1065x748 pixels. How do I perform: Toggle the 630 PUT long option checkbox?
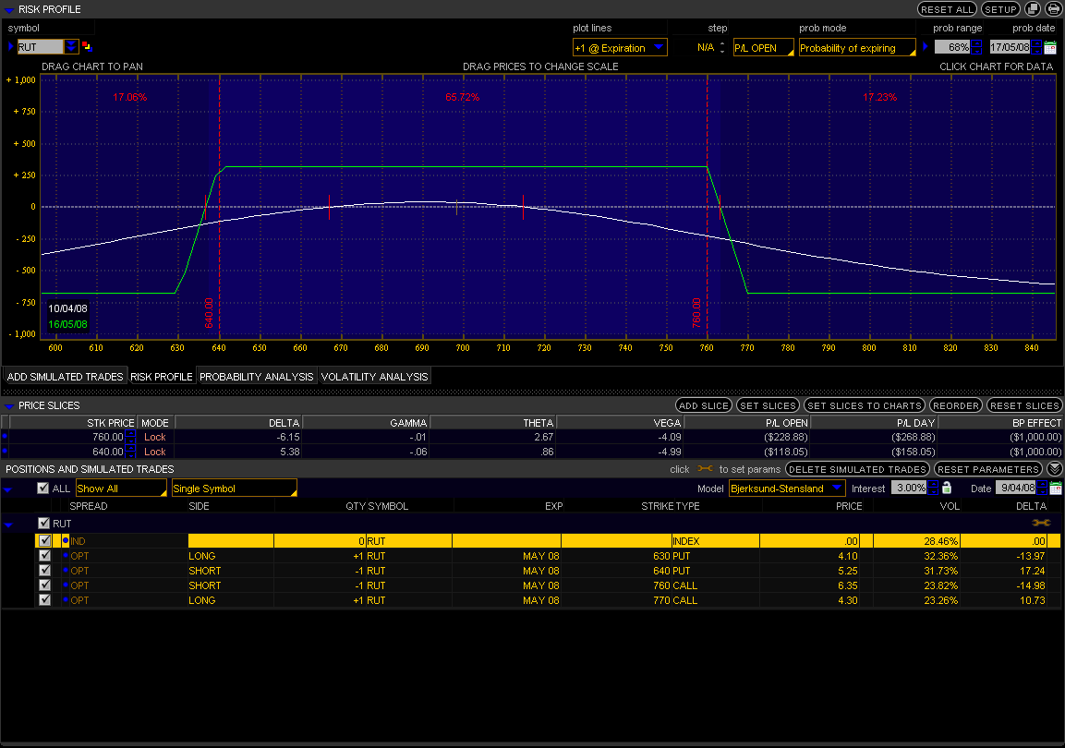pos(44,556)
